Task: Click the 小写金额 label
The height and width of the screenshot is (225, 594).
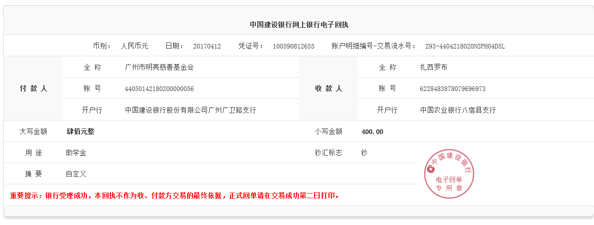Action: (328, 131)
